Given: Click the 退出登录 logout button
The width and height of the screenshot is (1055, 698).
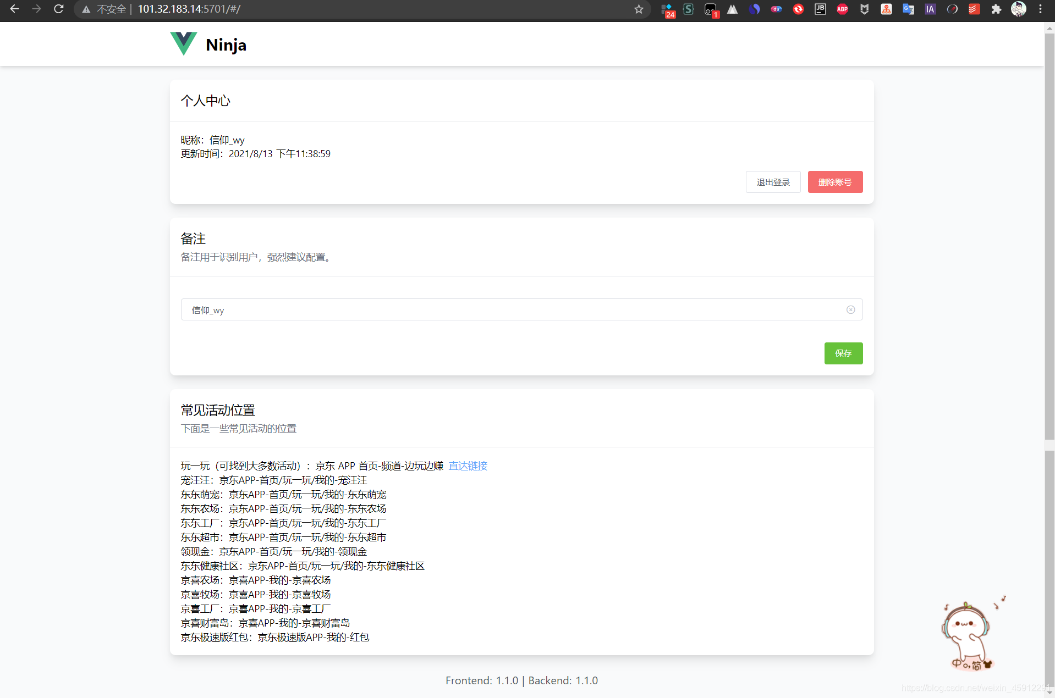Looking at the screenshot, I should [x=773, y=182].
